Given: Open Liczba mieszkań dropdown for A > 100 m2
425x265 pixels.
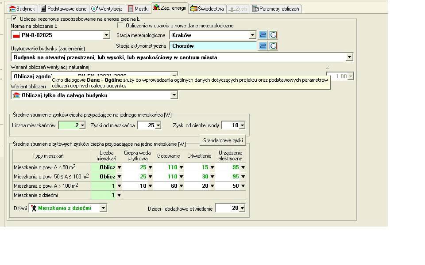Looking at the screenshot, I should pyautogui.click(x=119, y=186).
